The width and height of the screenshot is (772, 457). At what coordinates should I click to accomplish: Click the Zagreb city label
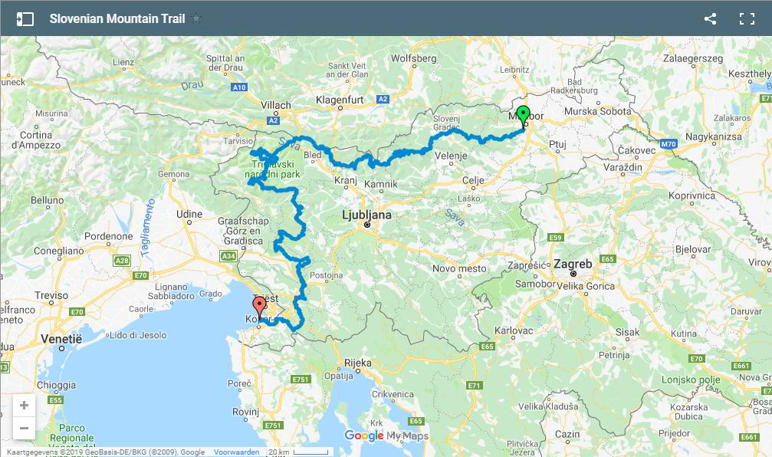(573, 264)
